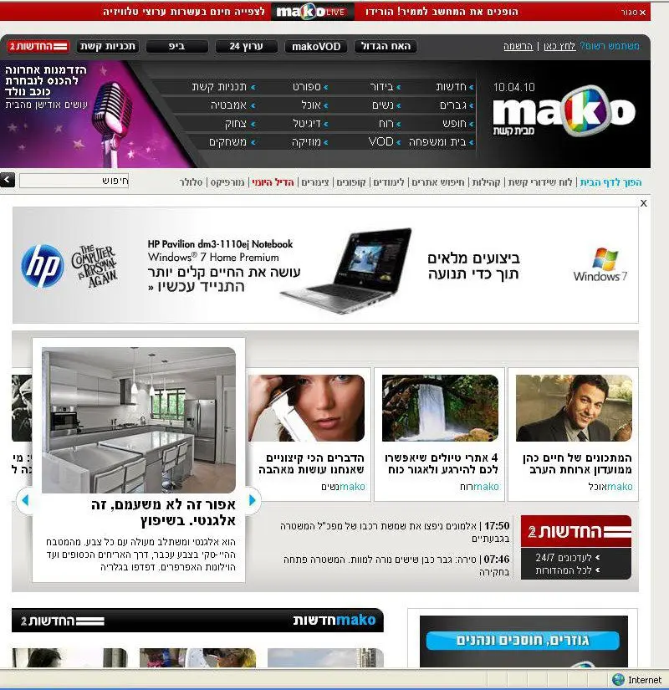Image resolution: width=669 pixels, height=690 pixels.
Task: Click the סלולר link
Action: 191,182
